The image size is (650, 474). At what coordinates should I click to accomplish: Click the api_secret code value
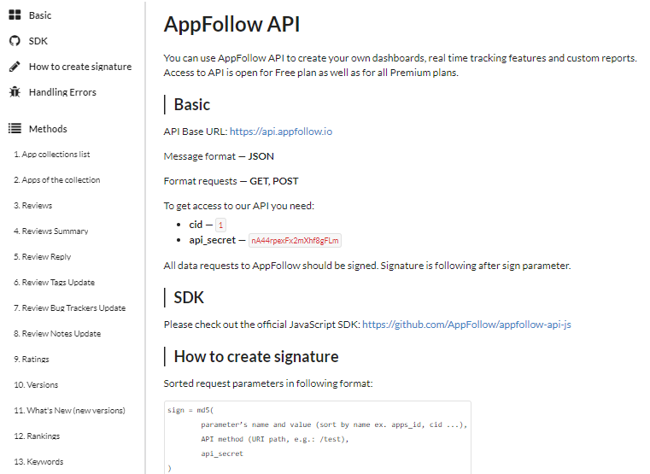point(295,241)
